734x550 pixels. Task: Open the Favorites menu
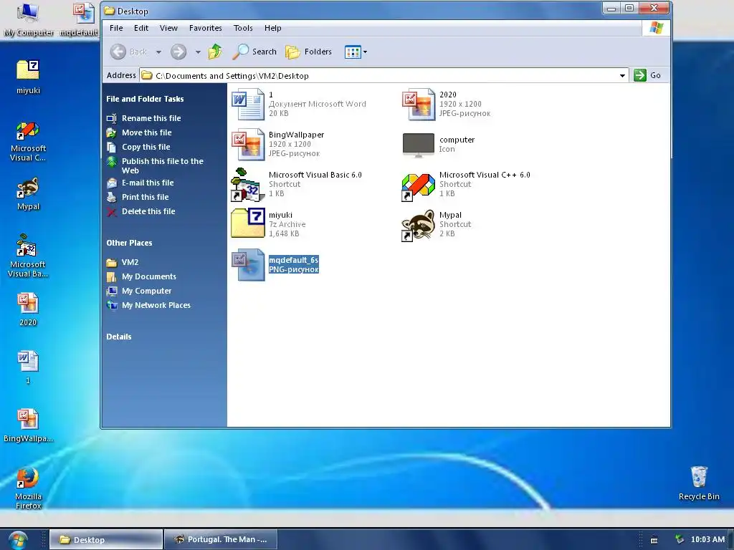coord(206,28)
